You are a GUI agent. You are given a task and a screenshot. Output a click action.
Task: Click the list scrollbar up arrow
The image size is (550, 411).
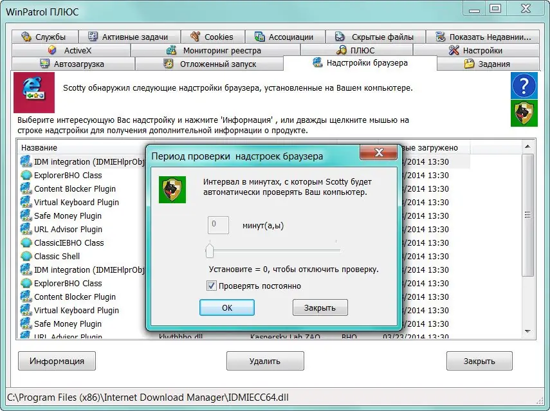click(527, 147)
